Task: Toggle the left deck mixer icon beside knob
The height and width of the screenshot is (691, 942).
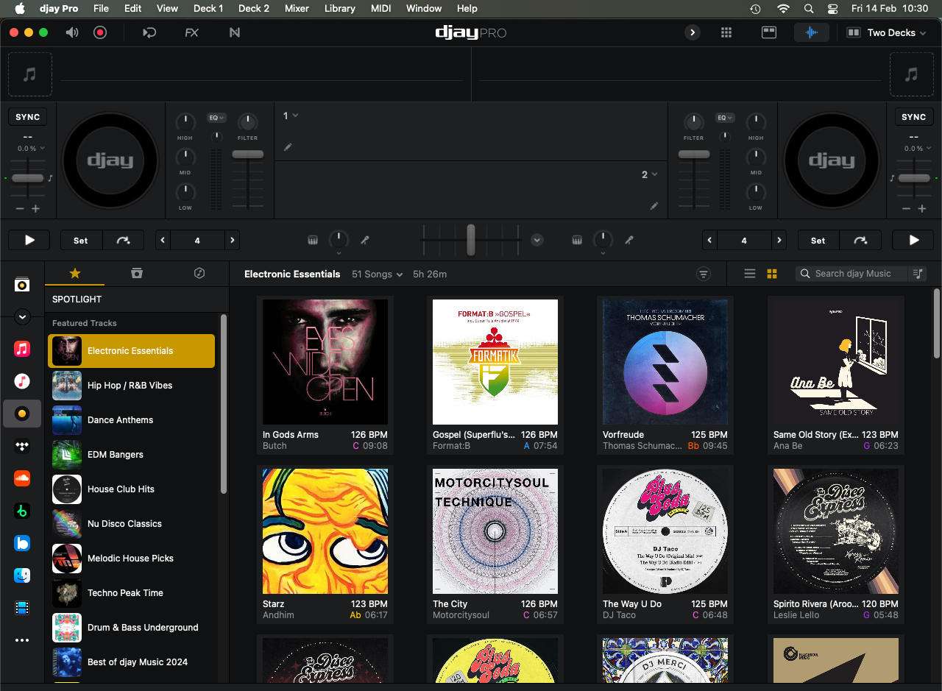Action: click(312, 240)
